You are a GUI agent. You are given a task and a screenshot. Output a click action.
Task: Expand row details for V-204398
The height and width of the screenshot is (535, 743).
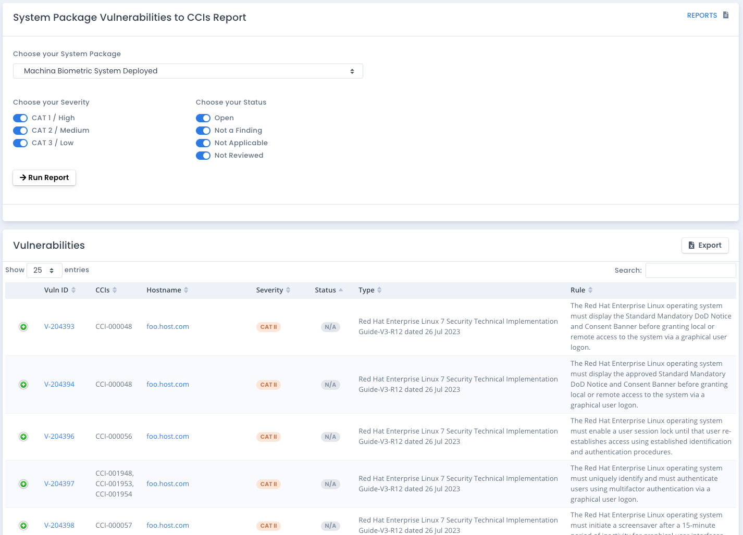coord(23,526)
